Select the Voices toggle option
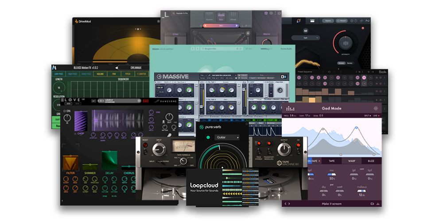 pos(341,63)
